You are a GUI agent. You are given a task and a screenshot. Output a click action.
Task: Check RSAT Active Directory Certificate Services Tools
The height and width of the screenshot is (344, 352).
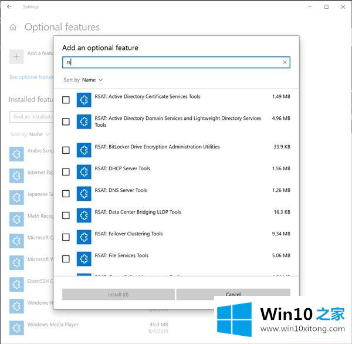[x=66, y=100]
